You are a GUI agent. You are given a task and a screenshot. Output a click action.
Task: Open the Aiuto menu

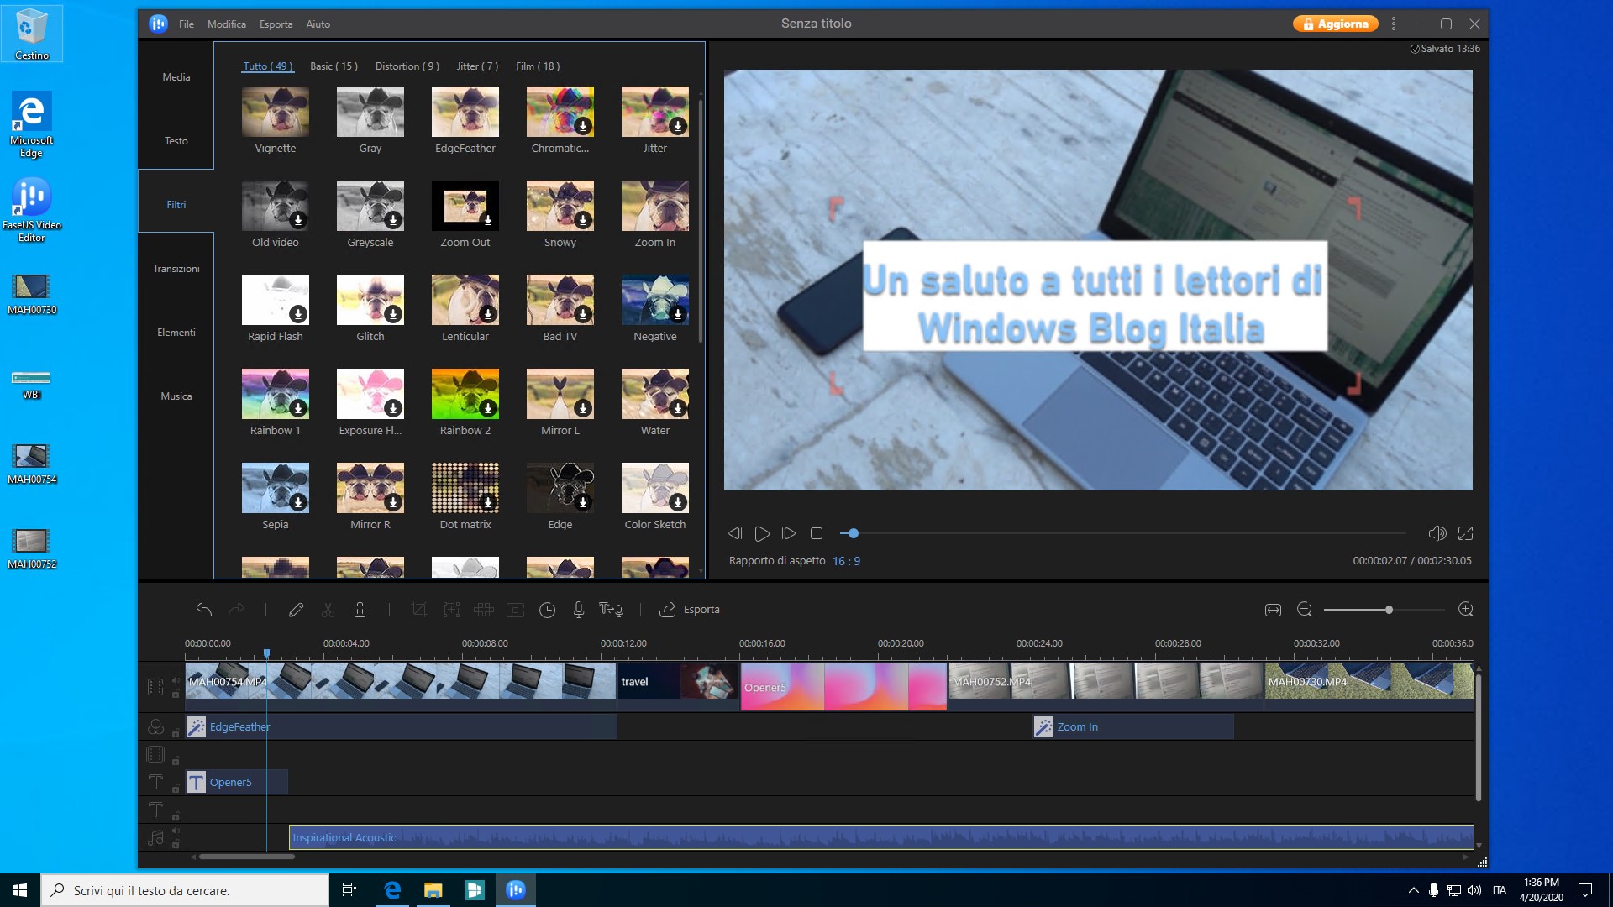tap(318, 24)
